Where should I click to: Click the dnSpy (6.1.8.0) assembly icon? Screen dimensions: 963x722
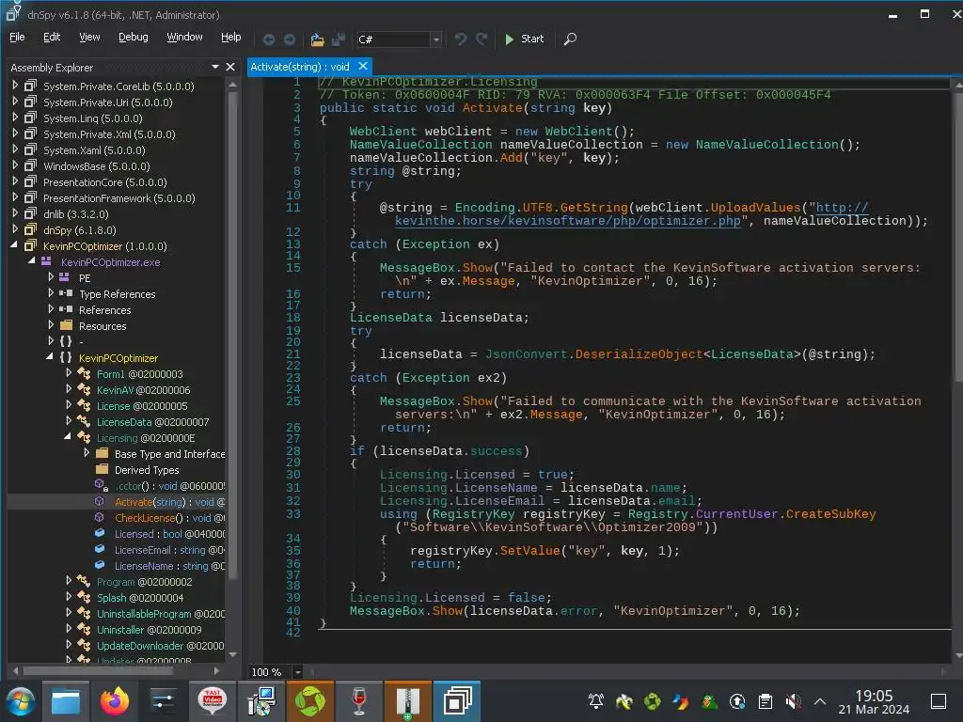click(30, 229)
